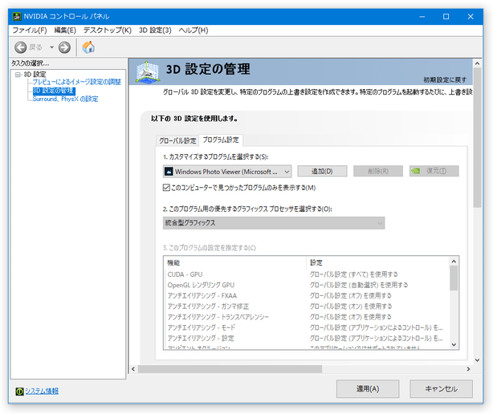The height and width of the screenshot is (414, 493).
Task: Open the デスクトップ(K) menu
Action: coord(108,30)
